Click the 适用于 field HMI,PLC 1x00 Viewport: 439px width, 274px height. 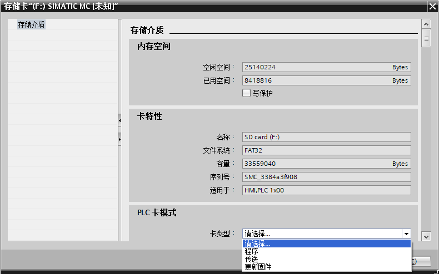point(326,190)
